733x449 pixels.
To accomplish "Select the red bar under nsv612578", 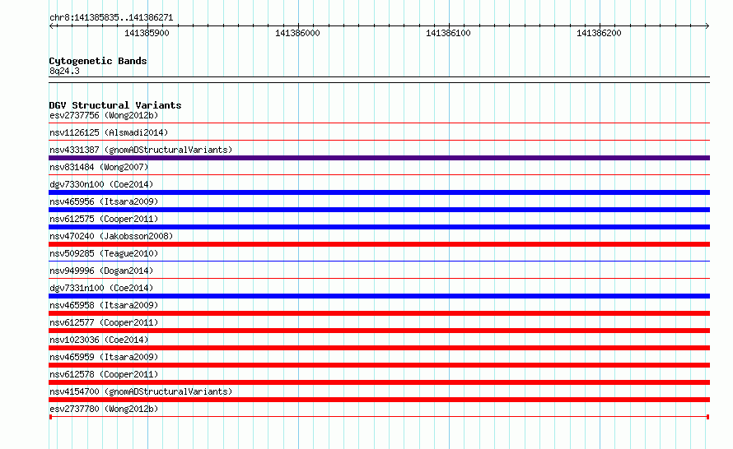I will pyautogui.click(x=379, y=382).
